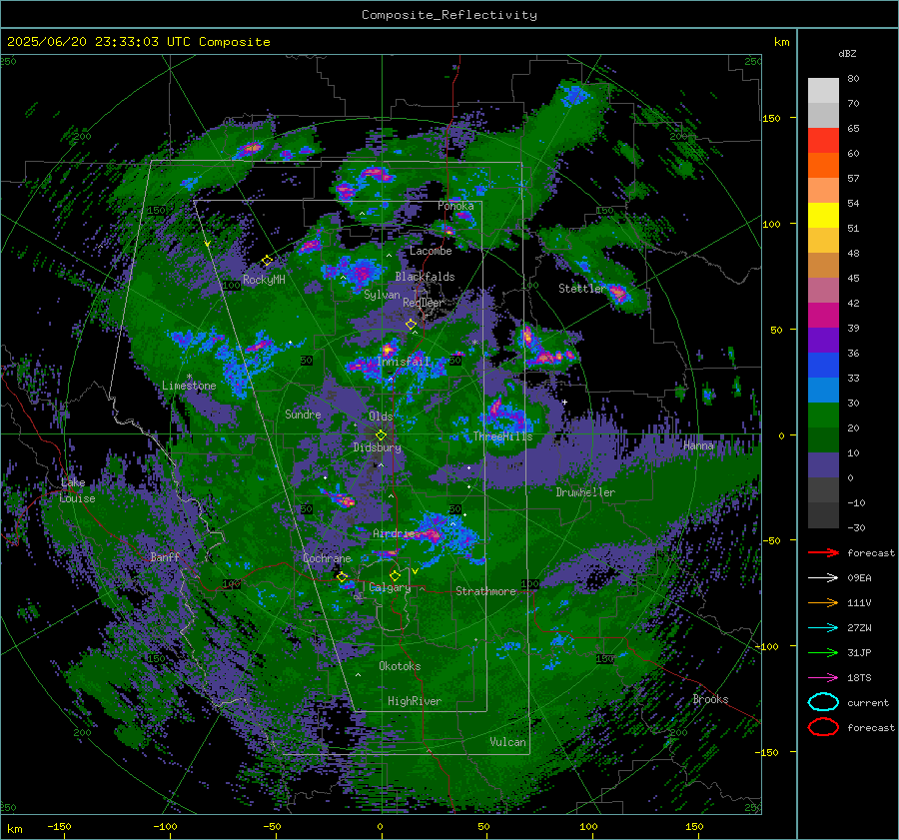Click the Innisfail town label

pyautogui.click(x=404, y=362)
